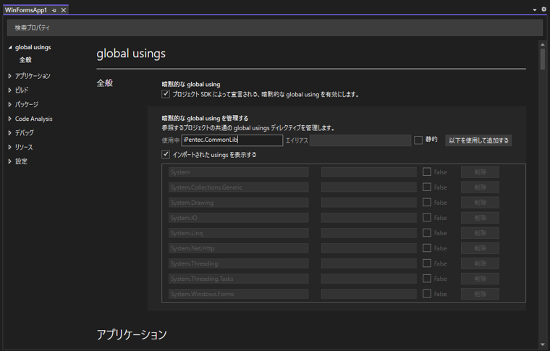This screenshot has width=550, height=351.
Task: Pin the WinFormsApp1 tab
Action: (x=54, y=10)
